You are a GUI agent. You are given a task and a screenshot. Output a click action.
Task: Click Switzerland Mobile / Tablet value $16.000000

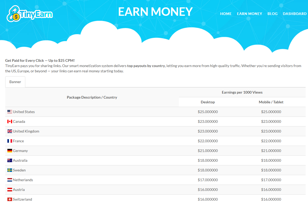(271, 199)
